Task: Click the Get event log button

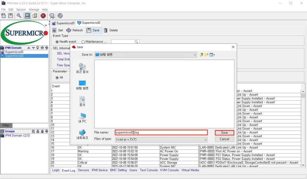Action: [58, 30]
